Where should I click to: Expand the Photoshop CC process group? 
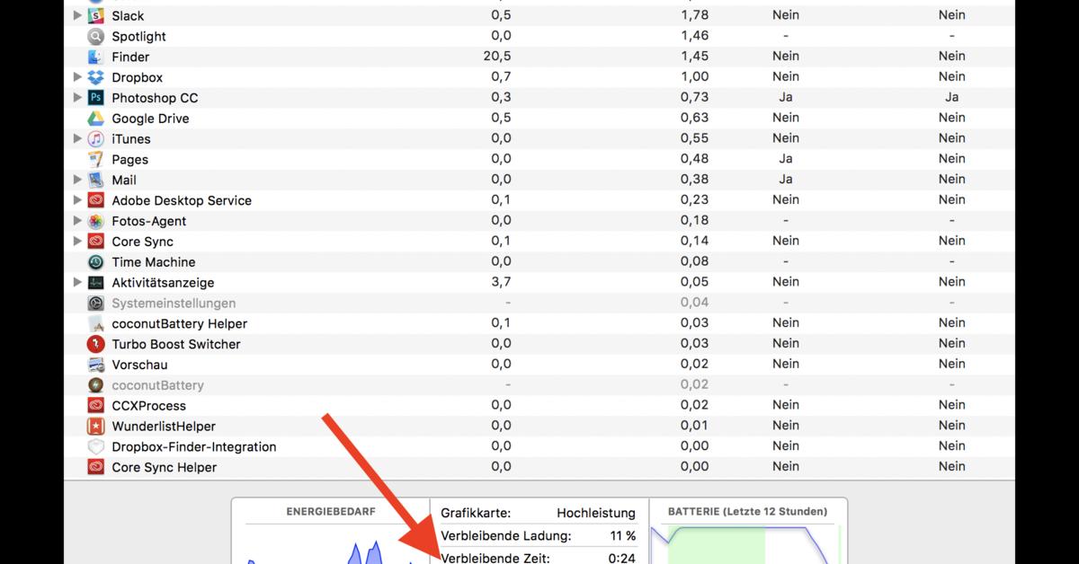tap(77, 98)
